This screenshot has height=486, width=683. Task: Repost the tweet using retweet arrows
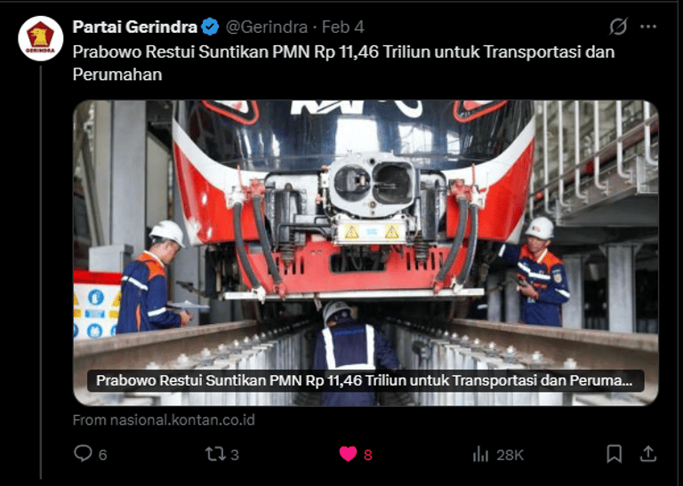[214, 454]
